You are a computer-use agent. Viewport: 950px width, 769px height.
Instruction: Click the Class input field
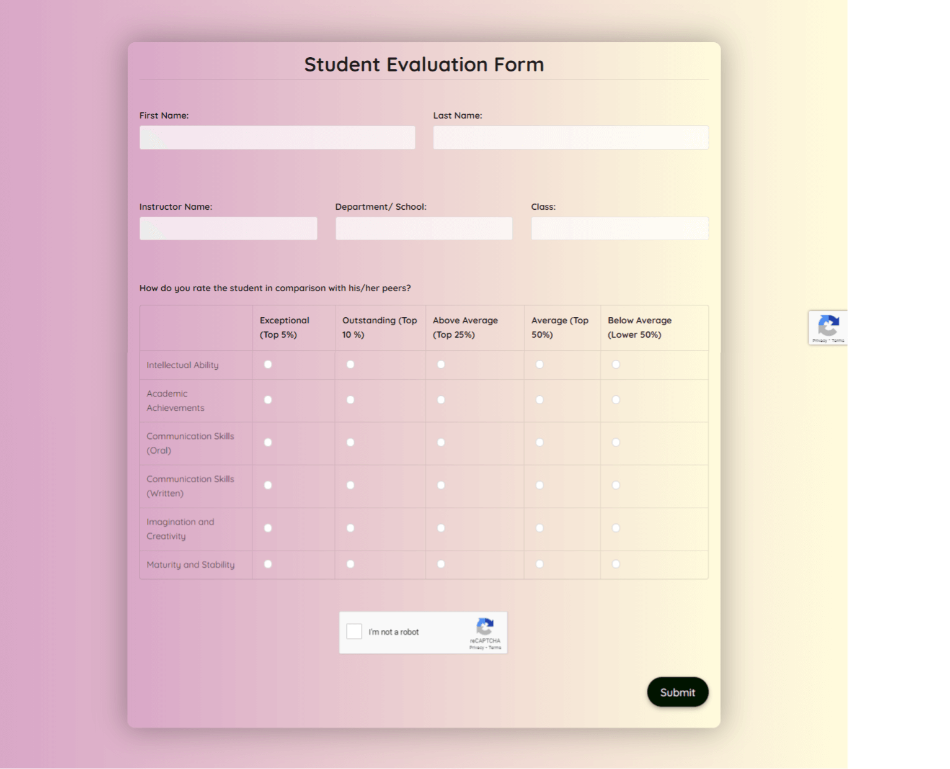click(619, 228)
